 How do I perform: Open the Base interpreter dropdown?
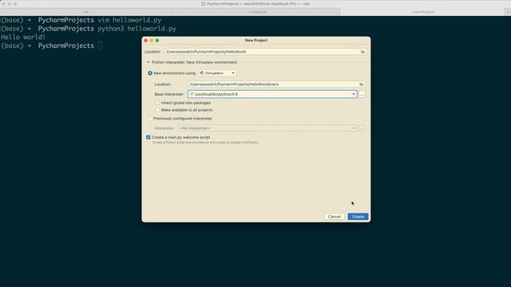pos(354,94)
